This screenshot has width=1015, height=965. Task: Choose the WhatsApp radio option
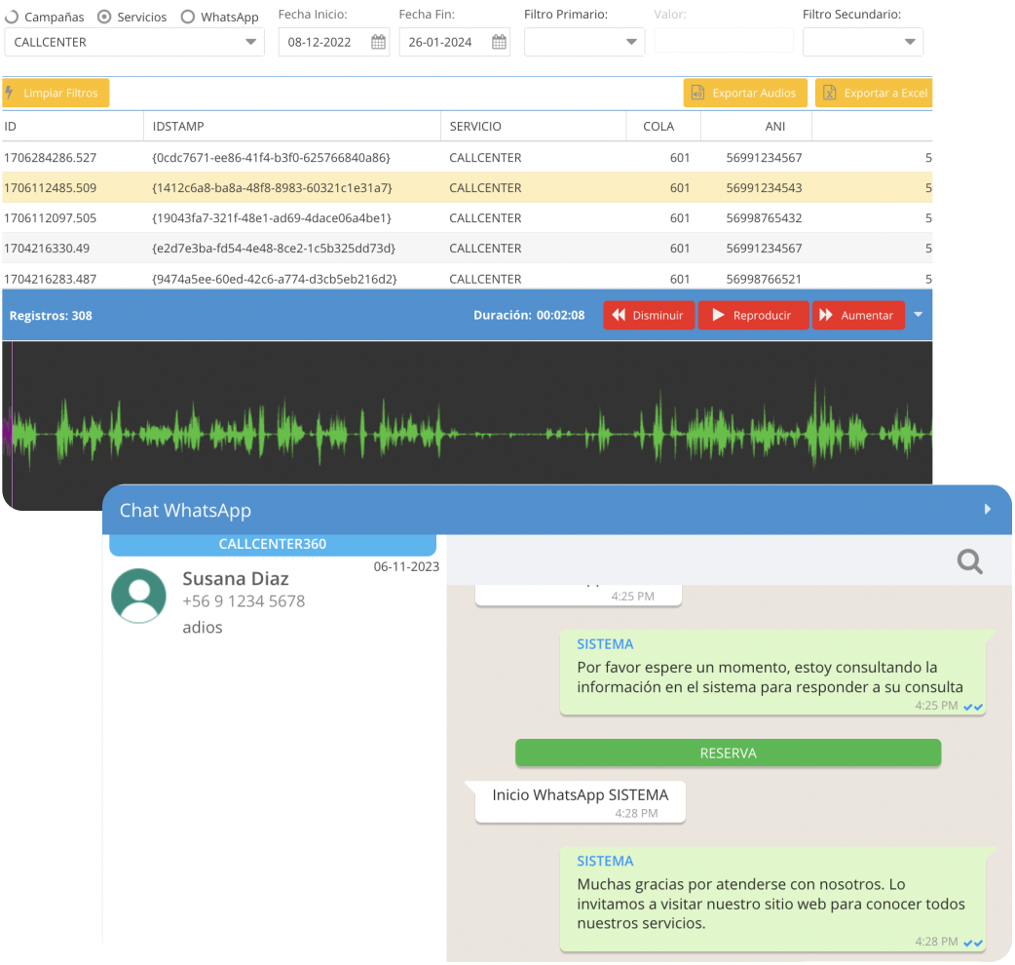[188, 17]
